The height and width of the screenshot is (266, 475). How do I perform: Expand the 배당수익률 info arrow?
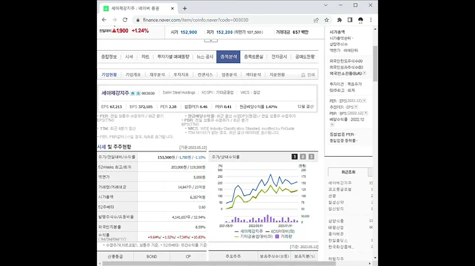point(332,124)
